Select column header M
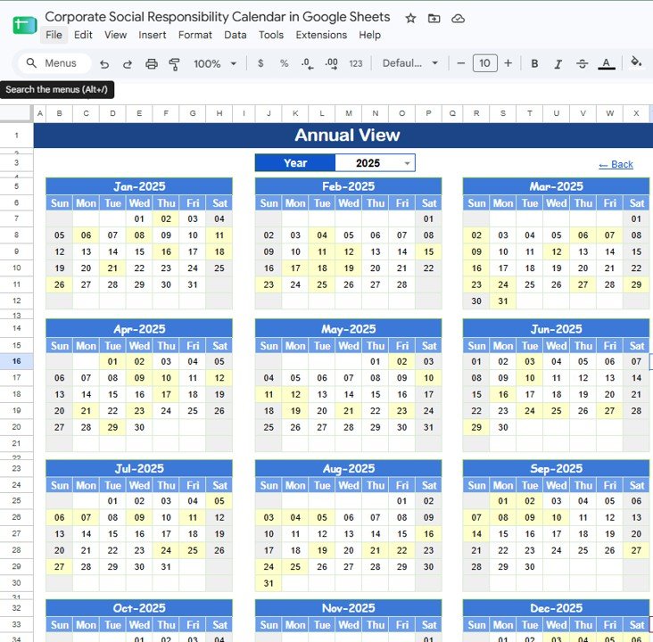 (349, 113)
